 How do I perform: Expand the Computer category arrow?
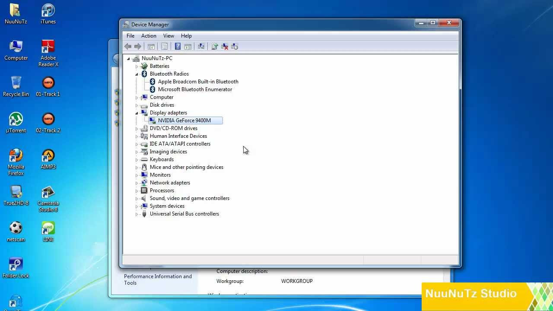pos(137,97)
